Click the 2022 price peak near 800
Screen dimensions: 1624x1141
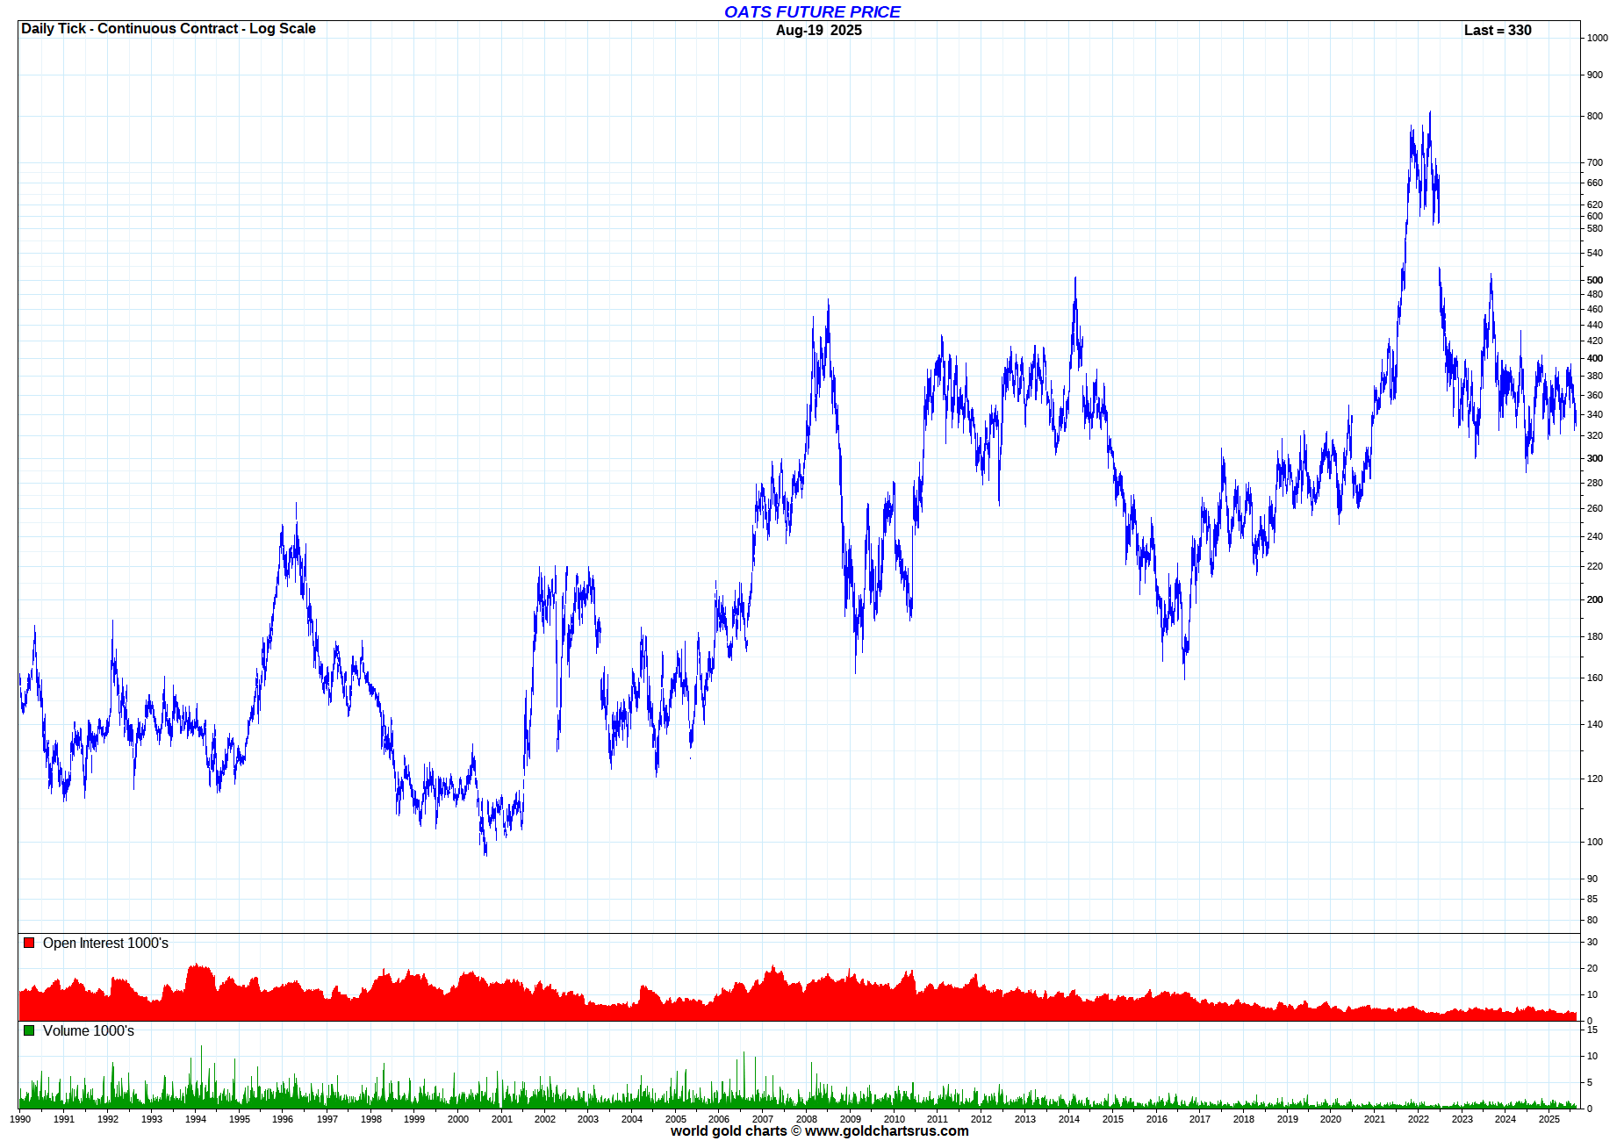1430,112
